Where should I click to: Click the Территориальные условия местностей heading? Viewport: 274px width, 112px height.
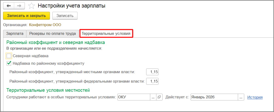pyautogui.click(x=48, y=90)
